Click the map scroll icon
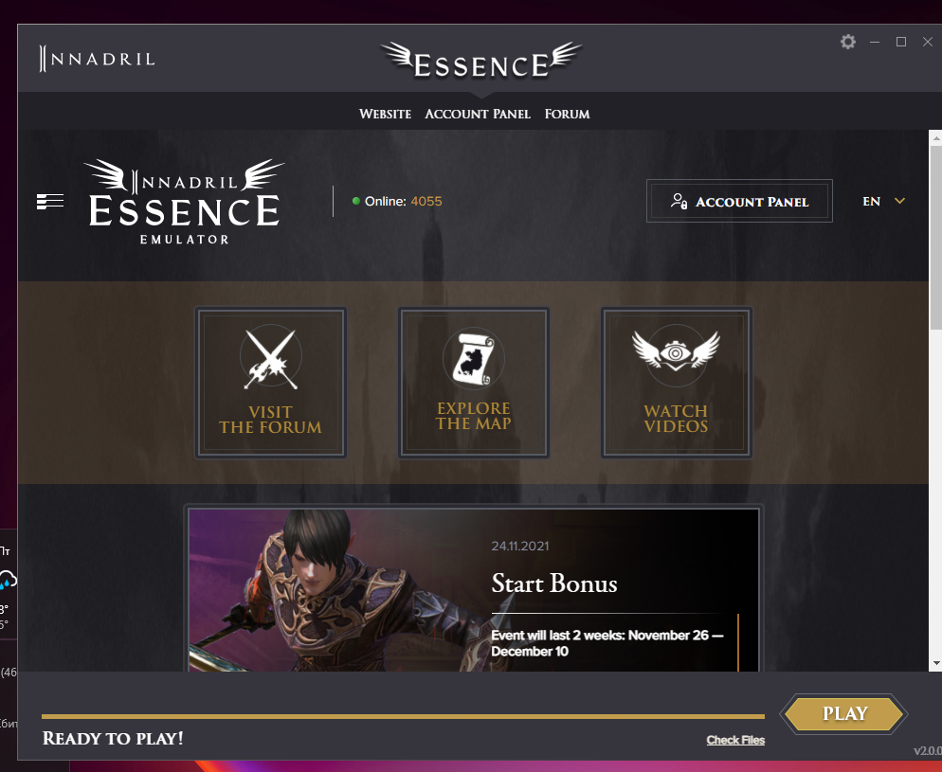 tap(474, 358)
